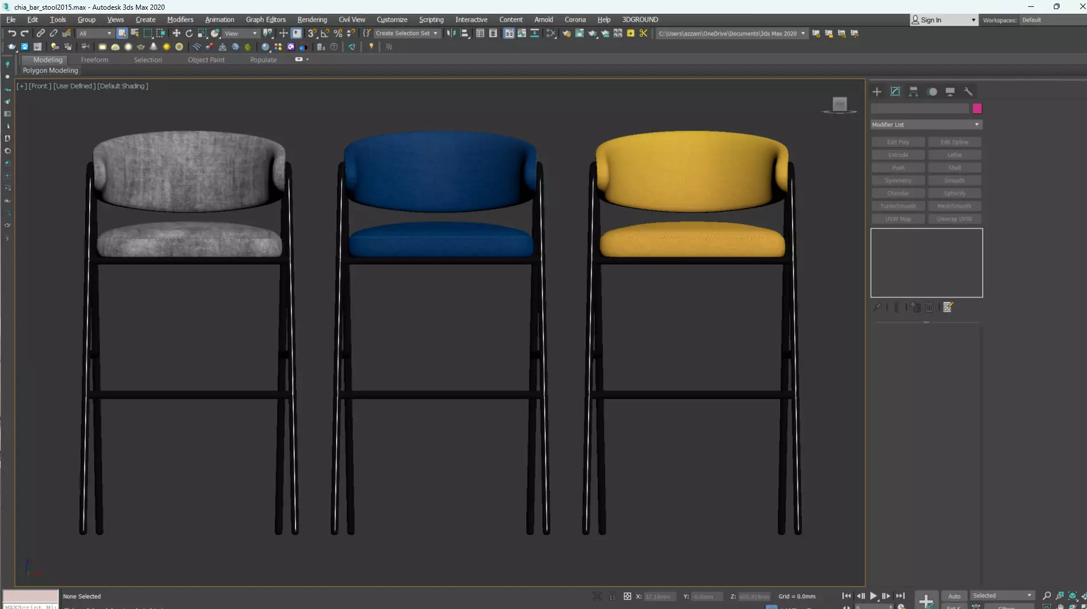Viewport: 1087px width, 609px height.
Task: Choose the Select Object tool
Action: point(122,33)
